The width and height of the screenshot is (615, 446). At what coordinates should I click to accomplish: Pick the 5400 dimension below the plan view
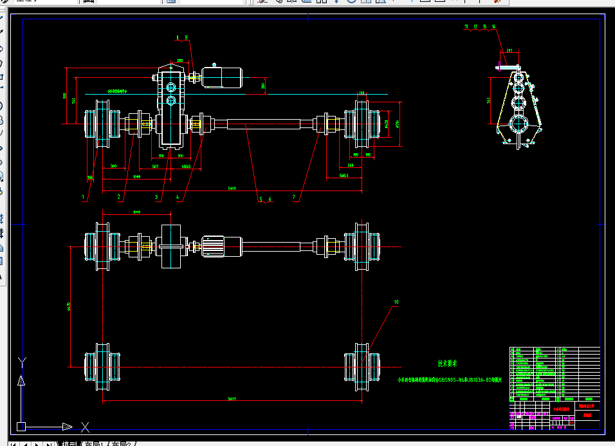pyautogui.click(x=232, y=398)
